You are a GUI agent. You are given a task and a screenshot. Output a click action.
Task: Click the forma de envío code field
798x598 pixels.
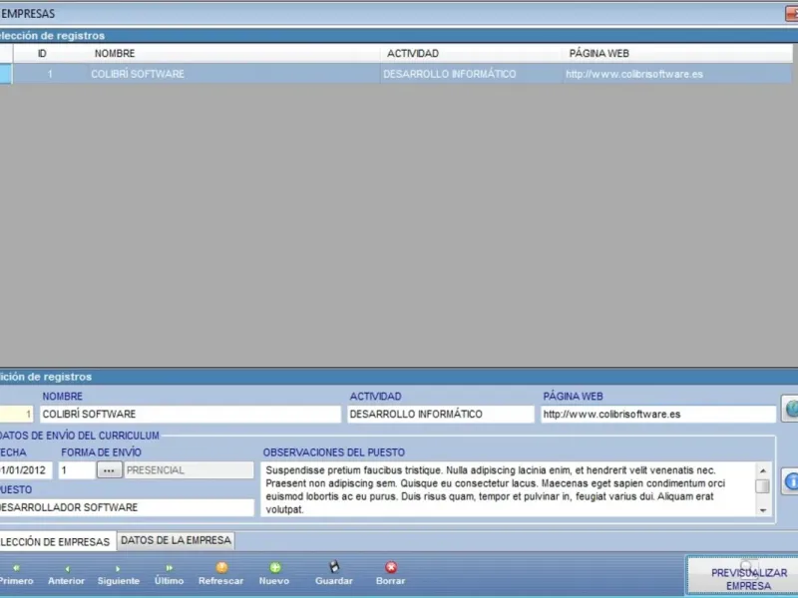tap(77, 470)
